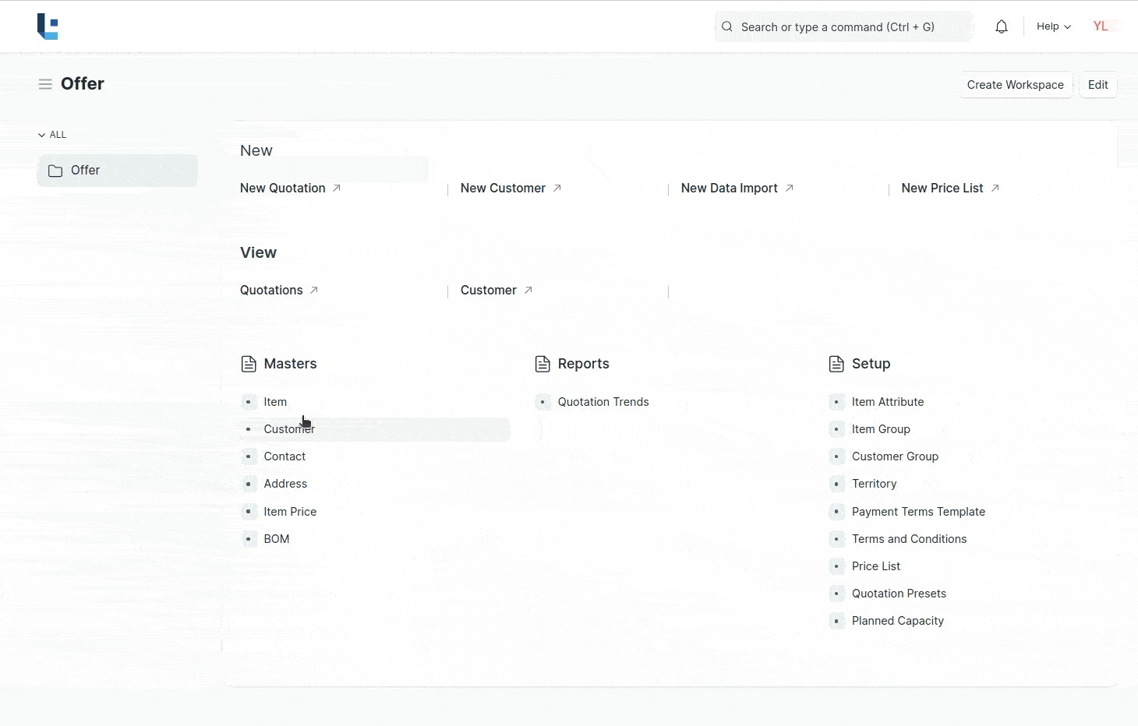Click the Reports card document icon
This screenshot has width=1138, height=726.
click(542, 364)
